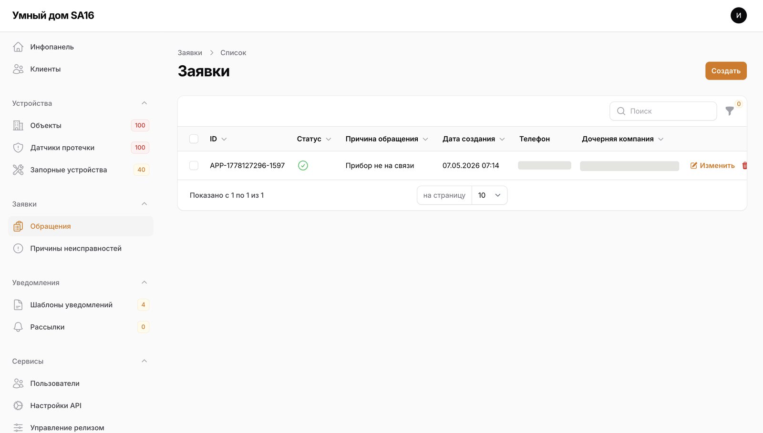Open Запорные устройства tools icon

[x=18, y=170]
